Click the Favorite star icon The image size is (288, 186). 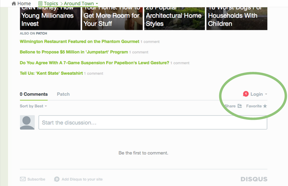pos(265,106)
